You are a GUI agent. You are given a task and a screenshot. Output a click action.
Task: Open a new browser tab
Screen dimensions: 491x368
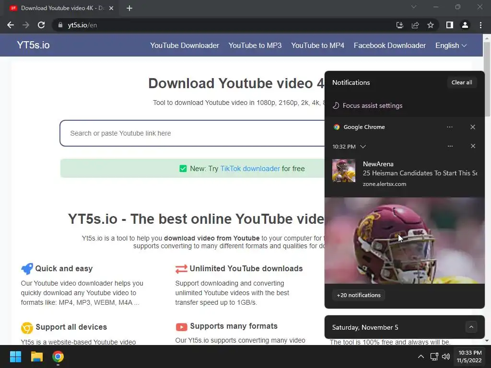click(x=129, y=8)
